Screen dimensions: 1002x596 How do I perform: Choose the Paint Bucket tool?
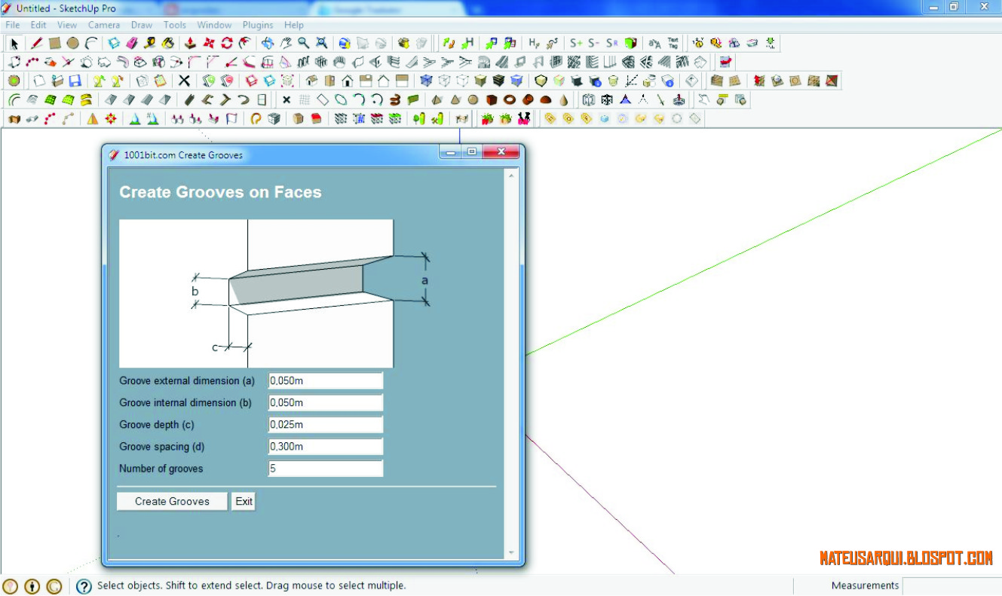[168, 43]
